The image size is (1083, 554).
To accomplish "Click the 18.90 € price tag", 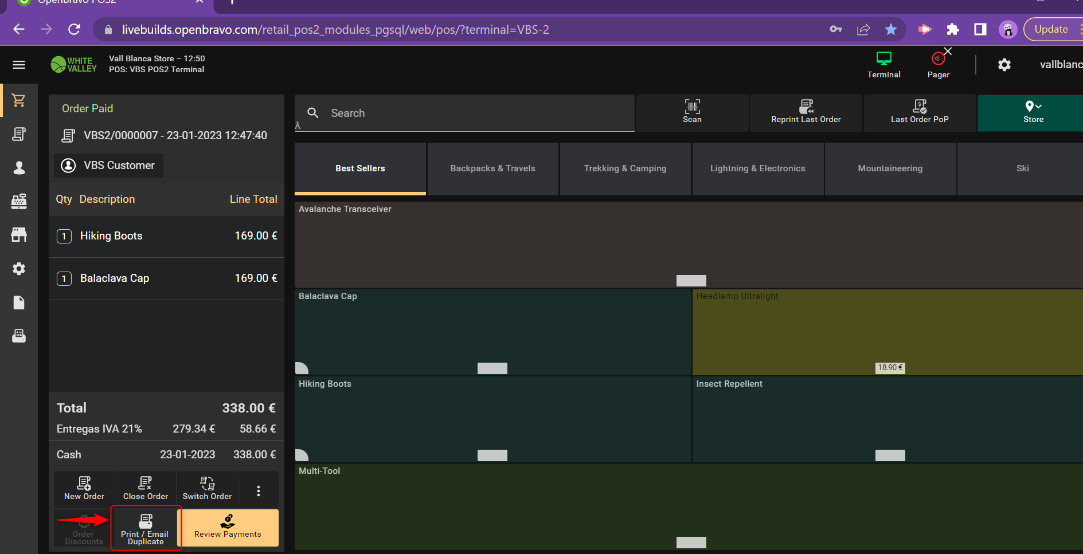I will 890,368.
